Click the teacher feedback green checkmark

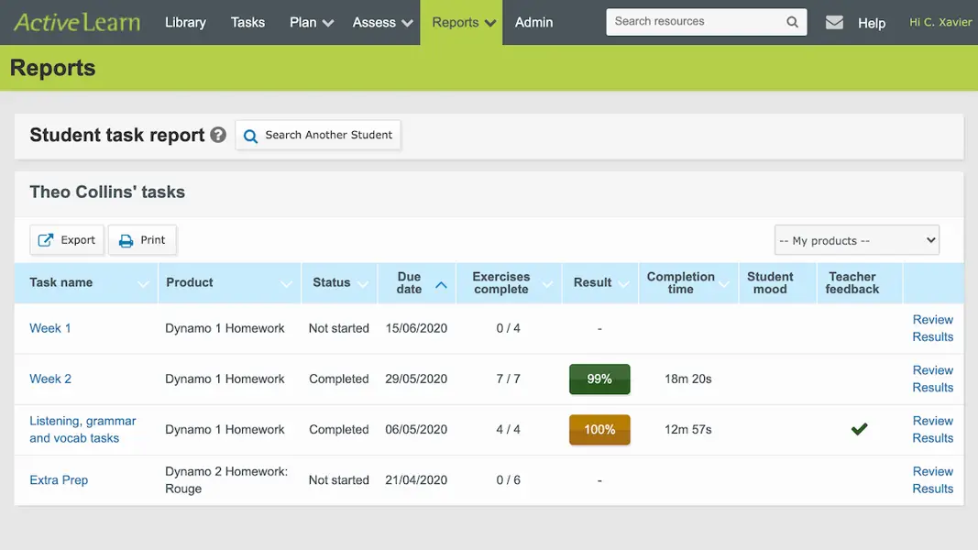point(859,429)
